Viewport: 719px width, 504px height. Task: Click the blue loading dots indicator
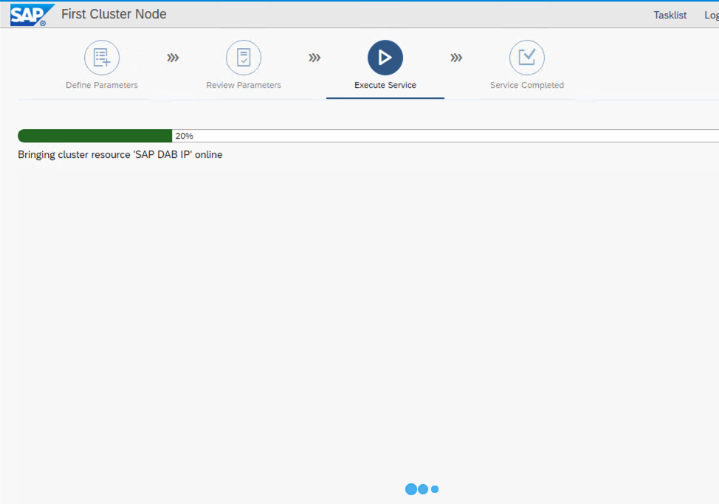tap(422, 489)
